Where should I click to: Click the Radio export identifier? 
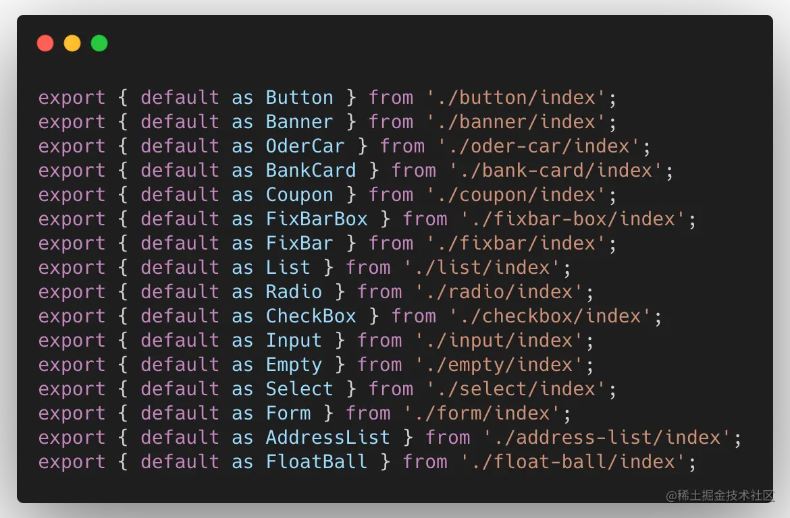(294, 292)
